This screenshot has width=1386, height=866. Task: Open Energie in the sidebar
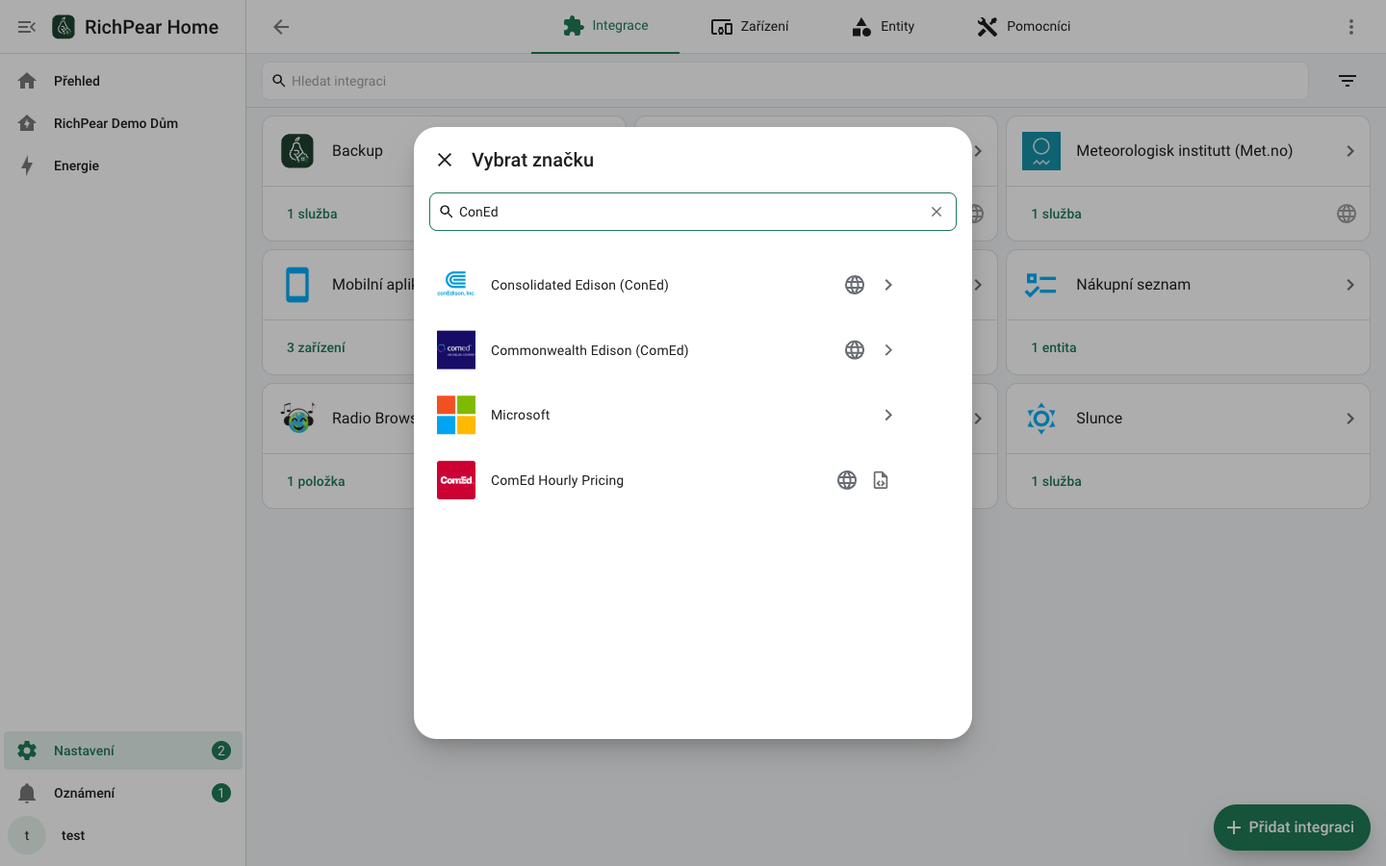(123, 166)
